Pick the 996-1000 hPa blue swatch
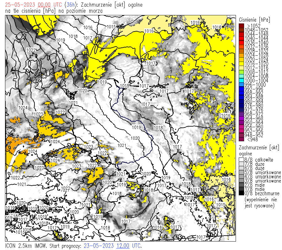The height and width of the screenshot is (250, 282). point(241,85)
